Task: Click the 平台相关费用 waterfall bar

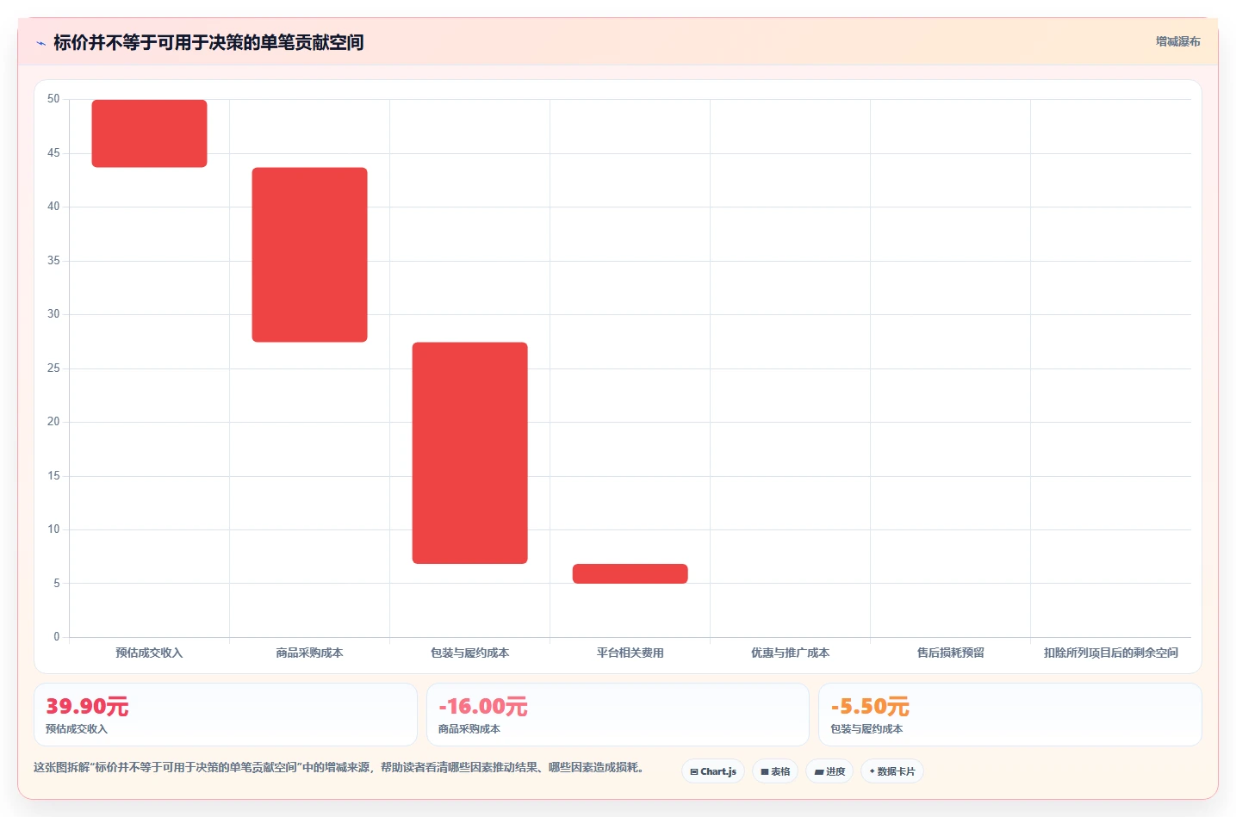Action: (x=630, y=573)
